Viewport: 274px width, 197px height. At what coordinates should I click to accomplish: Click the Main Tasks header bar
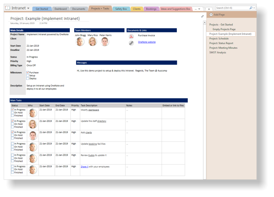tap(99, 101)
